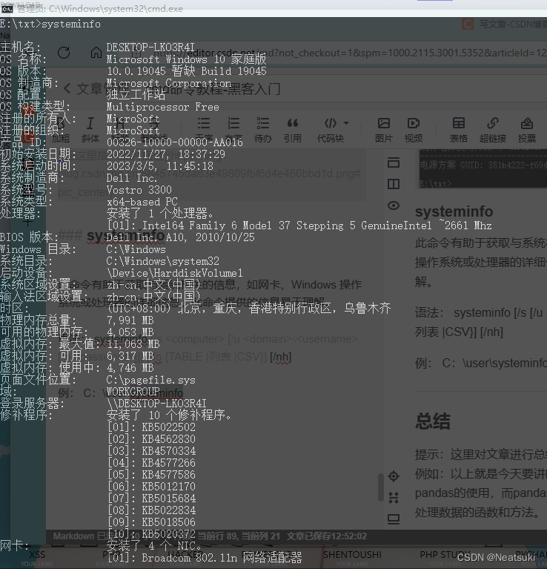
Task: Toggle bold with the 加粗 button
Action: point(60,130)
